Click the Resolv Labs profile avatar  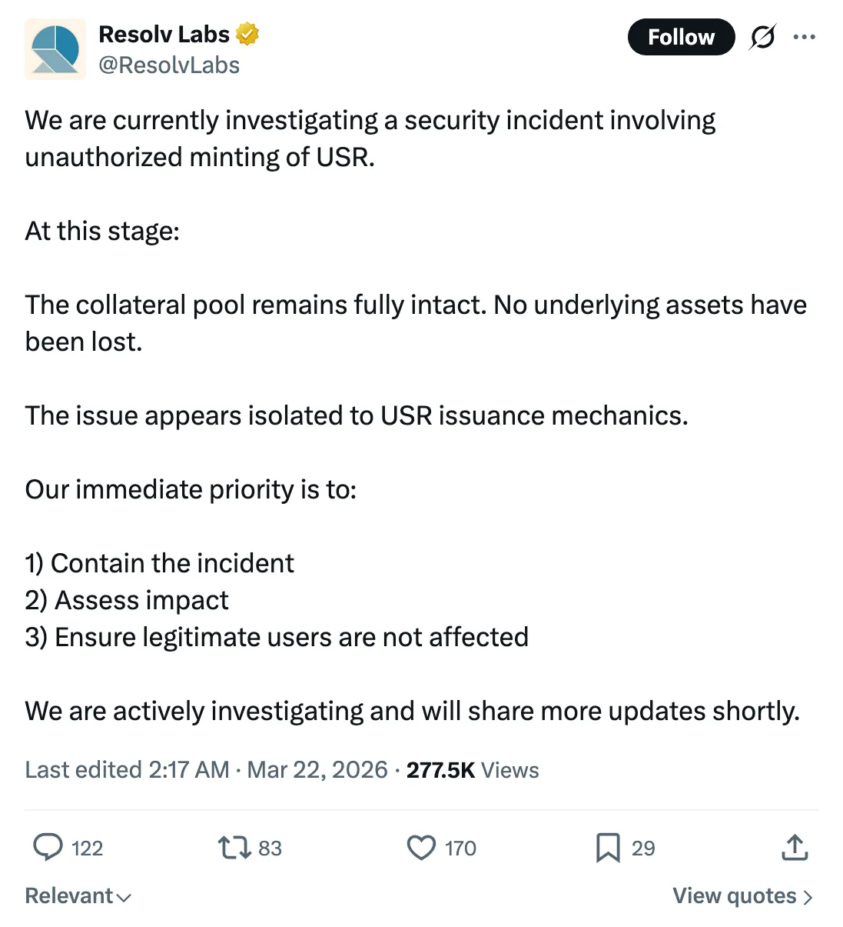pos(55,49)
